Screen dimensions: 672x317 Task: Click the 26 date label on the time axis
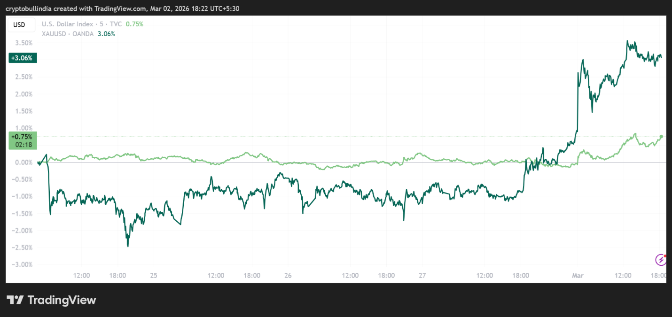pyautogui.click(x=288, y=275)
